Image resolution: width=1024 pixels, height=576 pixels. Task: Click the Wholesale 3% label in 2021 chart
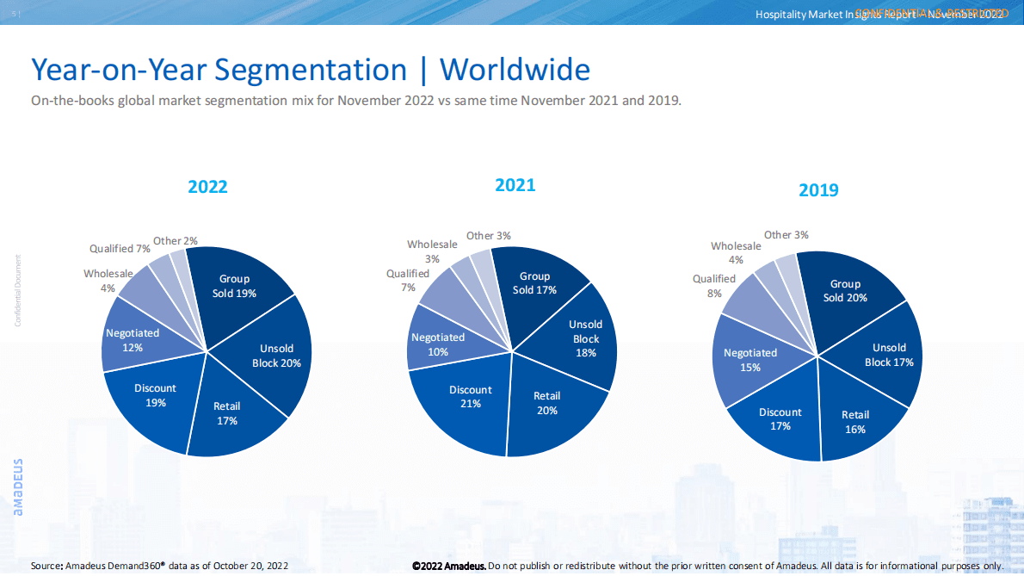(x=432, y=251)
